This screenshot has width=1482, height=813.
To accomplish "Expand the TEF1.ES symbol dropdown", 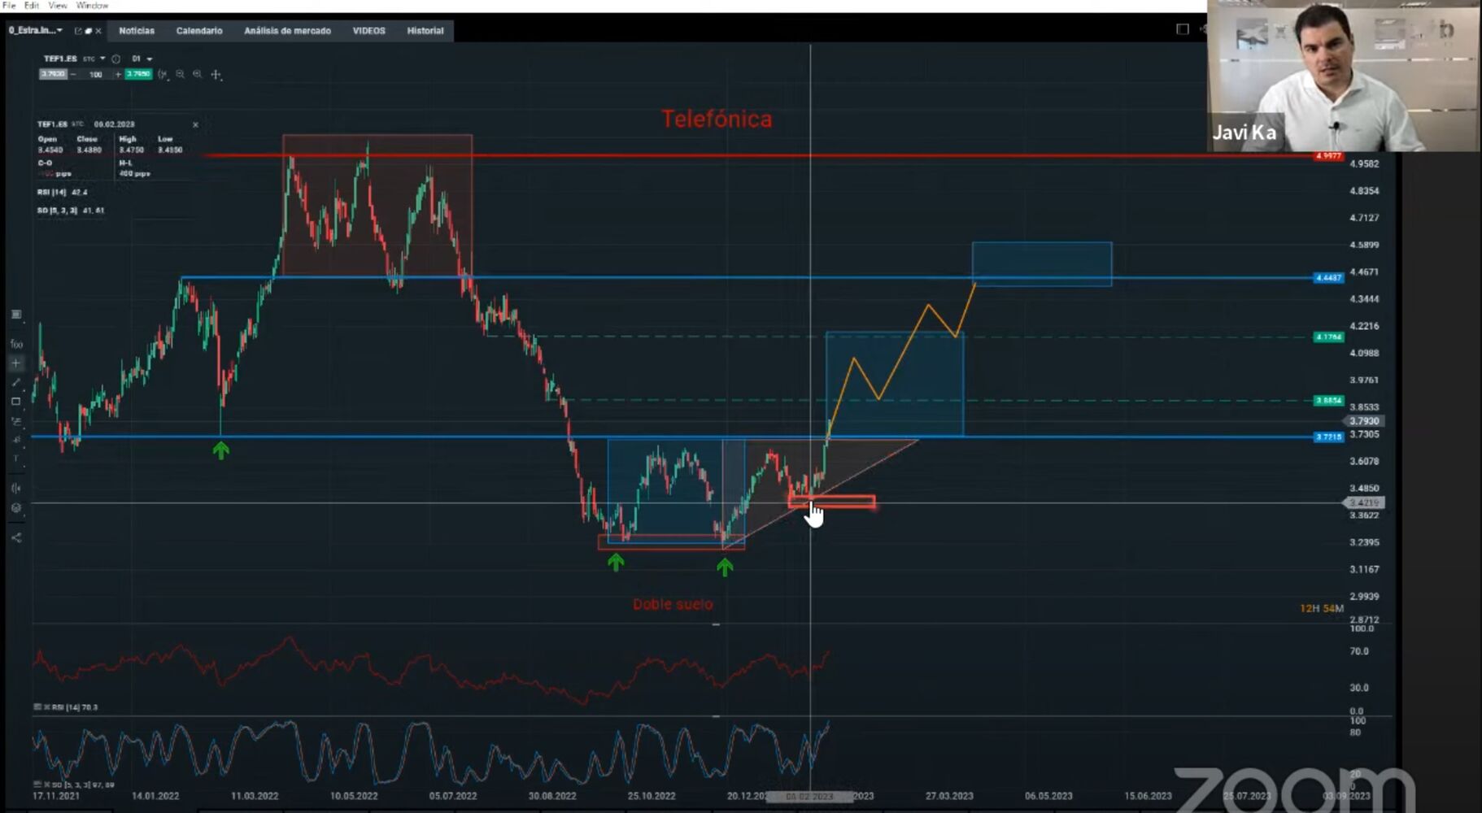I will (x=102, y=59).
